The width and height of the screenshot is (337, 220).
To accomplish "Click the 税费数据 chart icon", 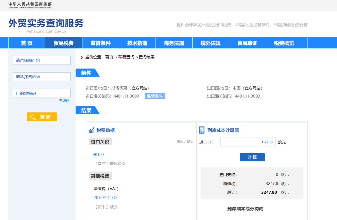I will click(x=91, y=130).
